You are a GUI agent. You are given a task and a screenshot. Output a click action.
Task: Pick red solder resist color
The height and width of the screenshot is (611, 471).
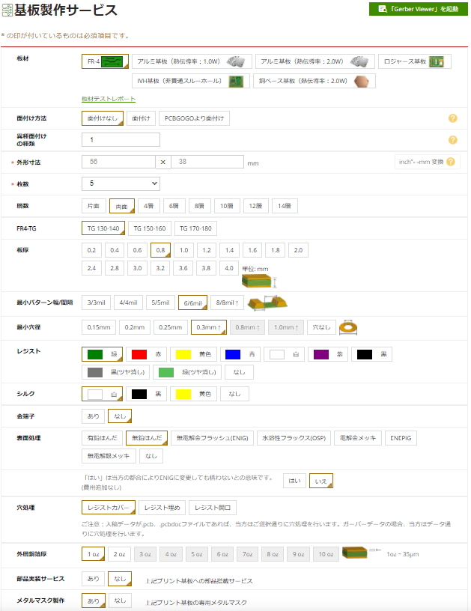[x=146, y=354]
